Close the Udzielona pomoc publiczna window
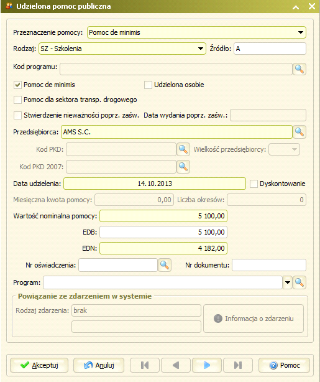The image size is (320, 382). (x=312, y=6)
